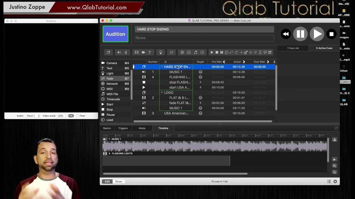Open Audio Patch 1 dropdown in Audition window
This screenshot has height=199, width=355.
33,116
